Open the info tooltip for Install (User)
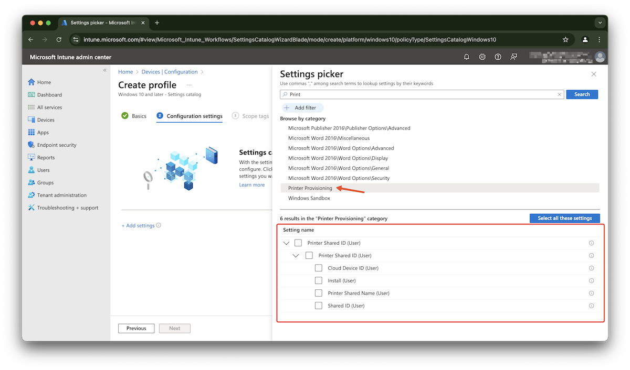The height and width of the screenshot is (370, 630). tap(591, 280)
